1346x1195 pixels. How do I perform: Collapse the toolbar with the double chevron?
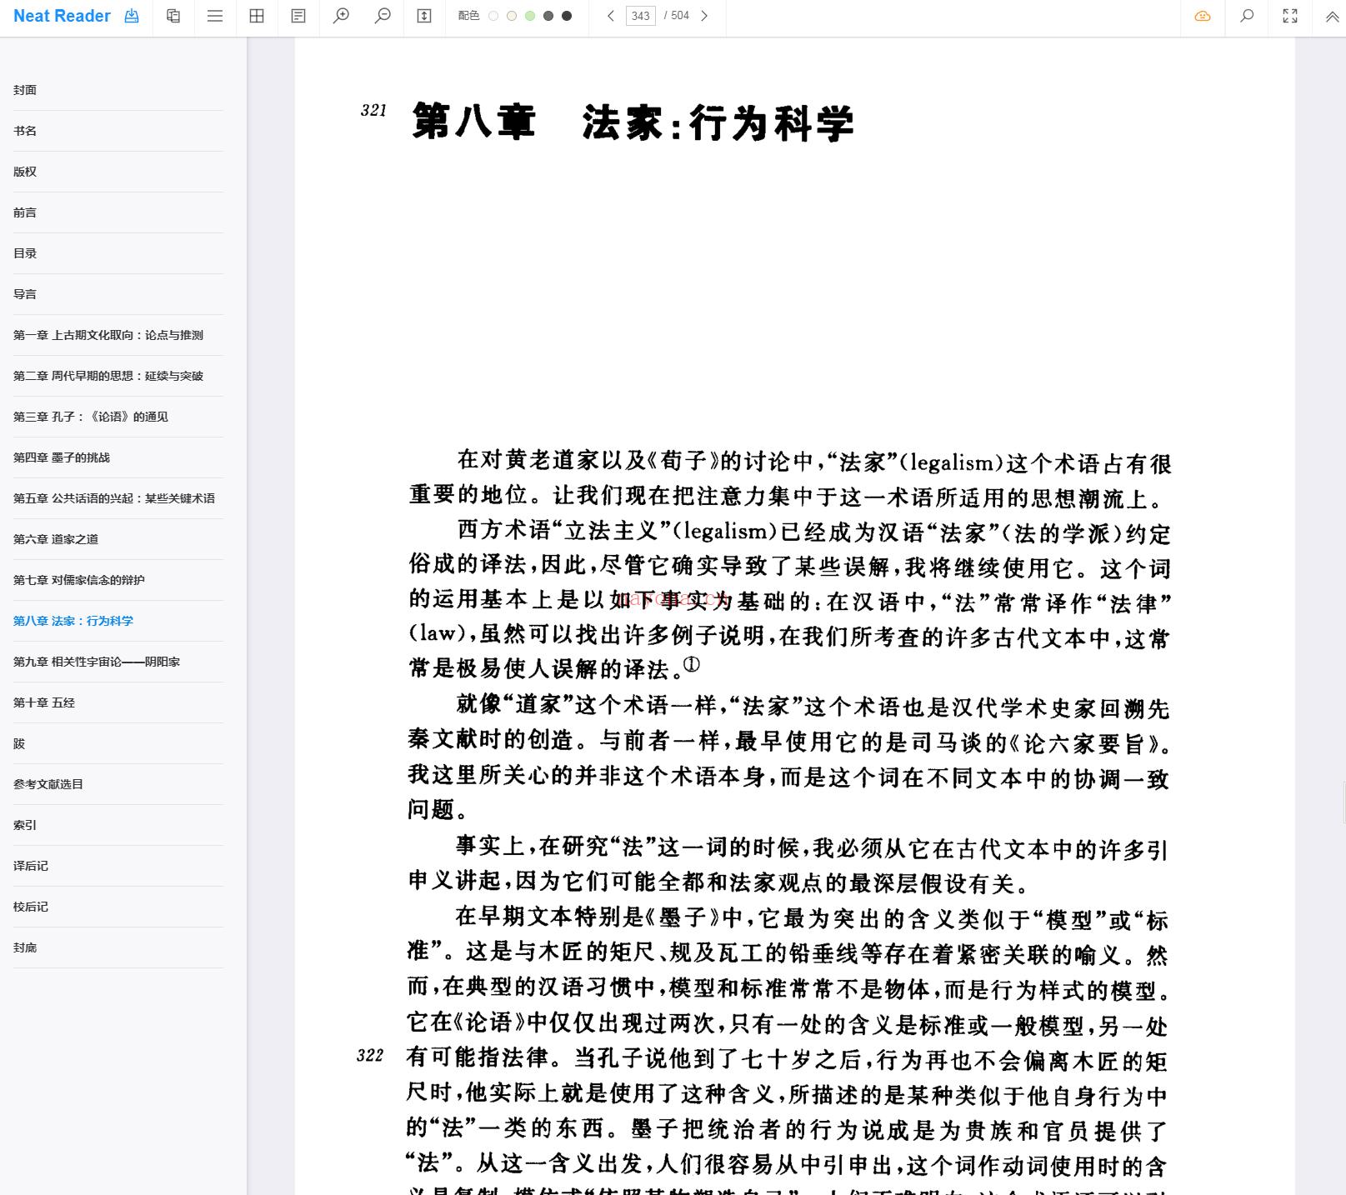point(1332,16)
